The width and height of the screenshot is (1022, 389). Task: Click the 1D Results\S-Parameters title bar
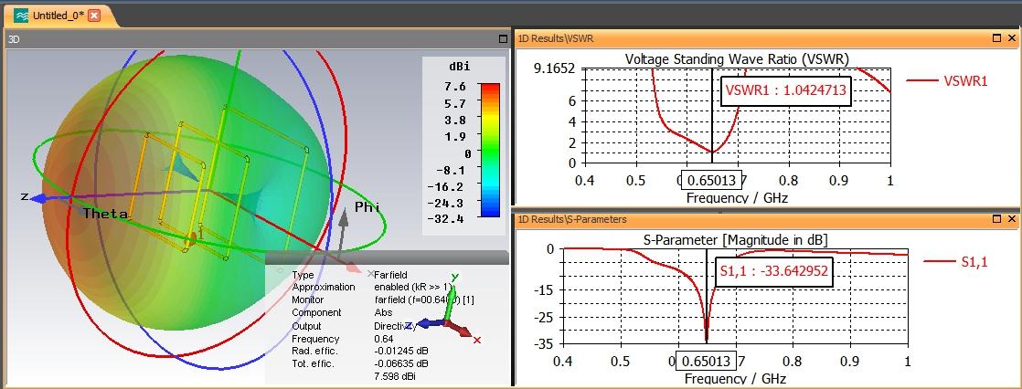click(x=767, y=219)
